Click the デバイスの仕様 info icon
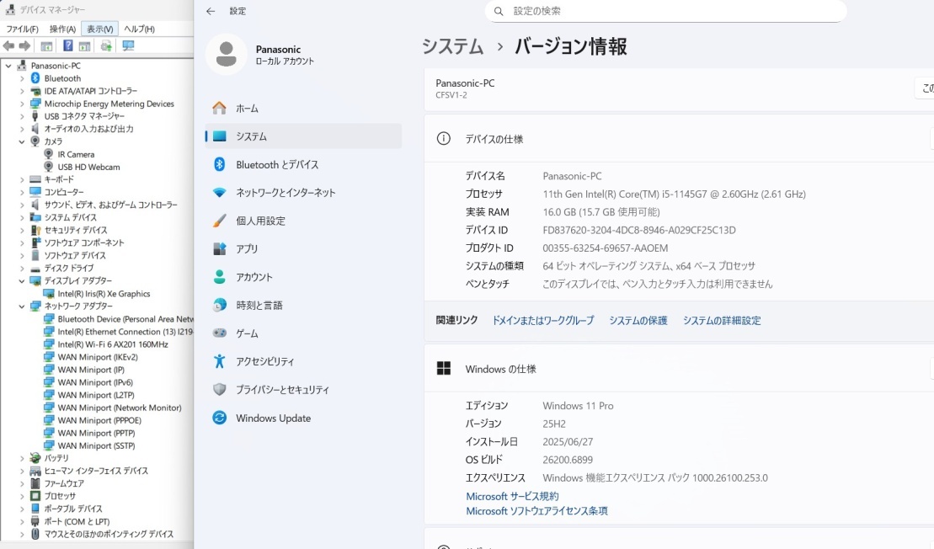Viewport: 934px width, 549px height. coord(443,139)
